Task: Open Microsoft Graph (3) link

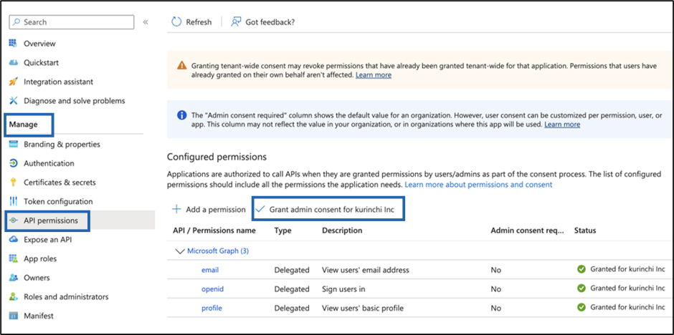Action: 218,251
